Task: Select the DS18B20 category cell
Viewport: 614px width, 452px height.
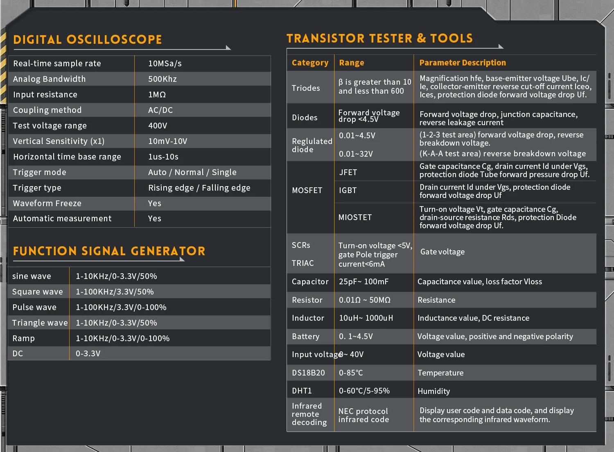Action: [x=308, y=373]
